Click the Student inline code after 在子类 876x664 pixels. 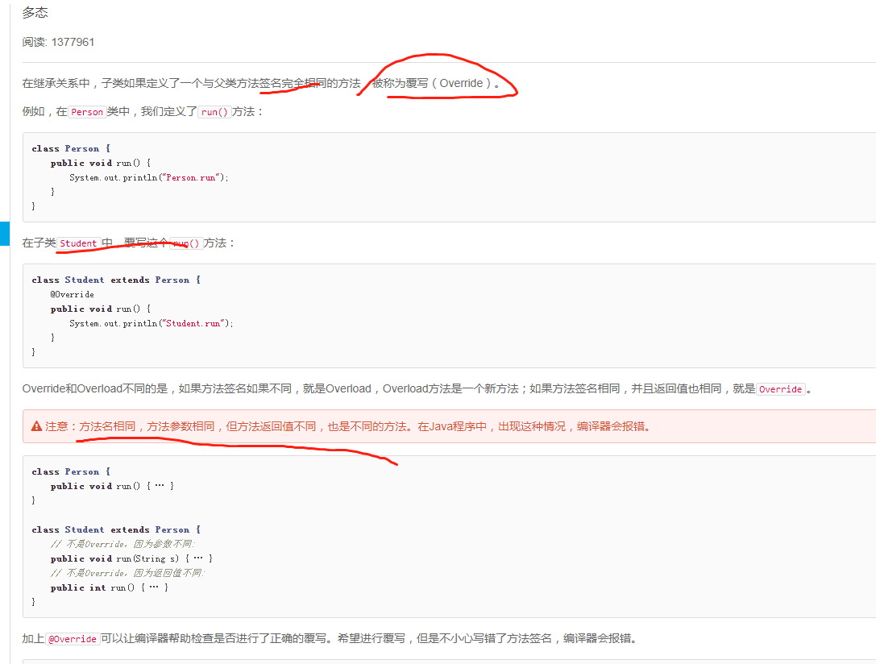click(x=78, y=243)
